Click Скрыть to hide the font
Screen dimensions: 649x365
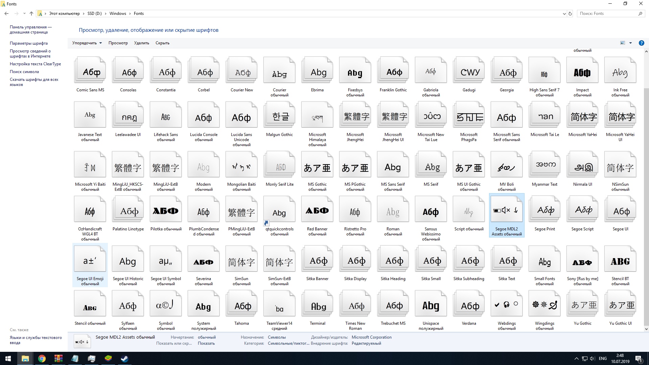162,43
